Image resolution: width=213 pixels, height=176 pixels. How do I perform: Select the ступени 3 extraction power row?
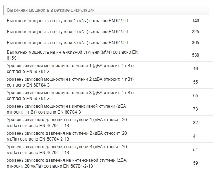pyautogui.click(x=108, y=43)
